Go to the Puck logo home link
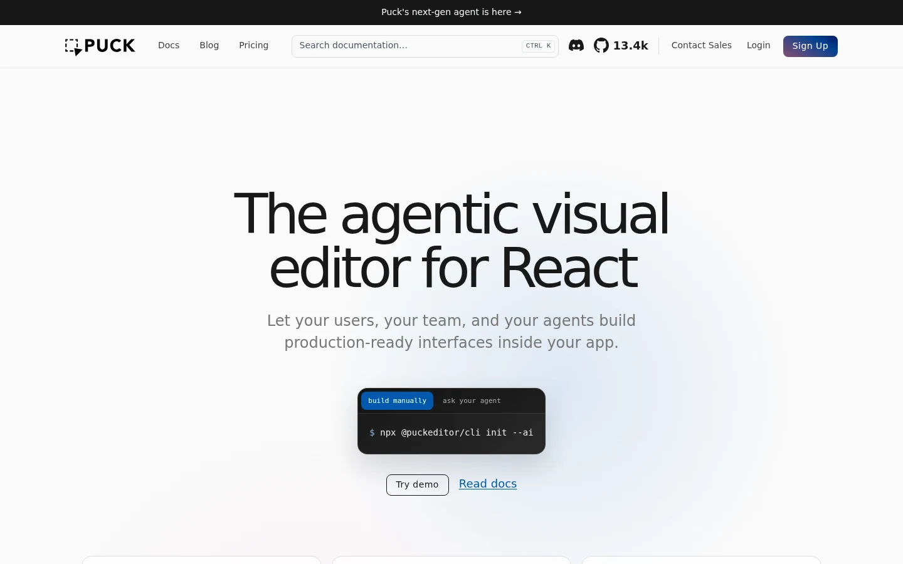Image resolution: width=903 pixels, height=564 pixels. 100,46
